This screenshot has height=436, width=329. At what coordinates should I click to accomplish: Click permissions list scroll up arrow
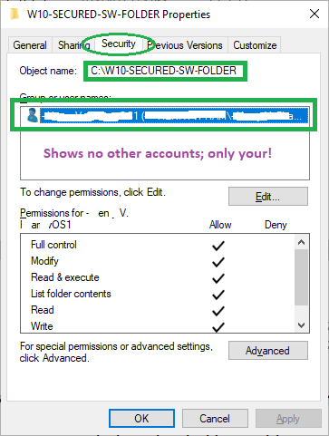coord(301,242)
